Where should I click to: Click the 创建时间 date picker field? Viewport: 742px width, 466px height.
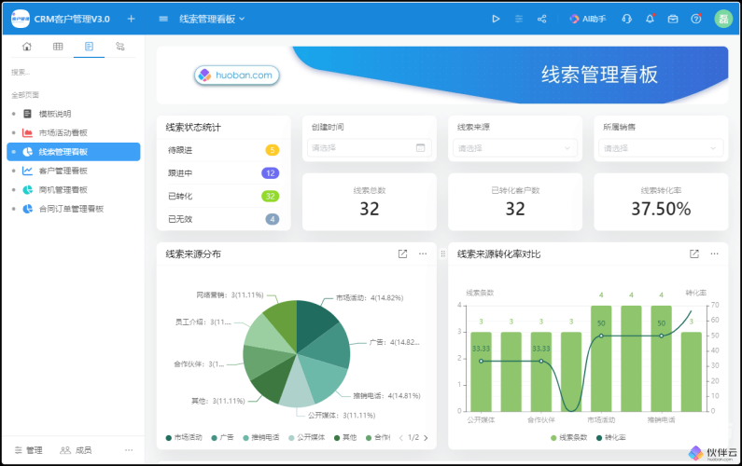point(369,147)
